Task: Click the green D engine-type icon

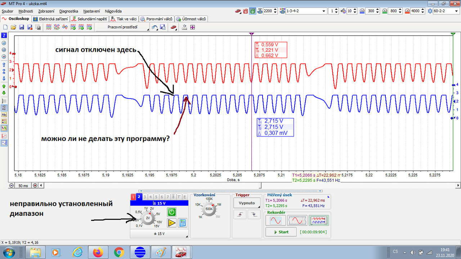Action: tap(253, 11)
